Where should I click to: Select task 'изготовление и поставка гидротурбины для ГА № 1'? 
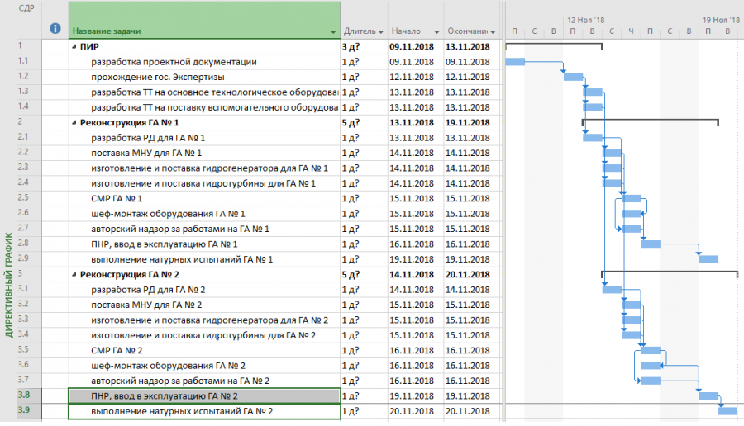[x=203, y=183]
